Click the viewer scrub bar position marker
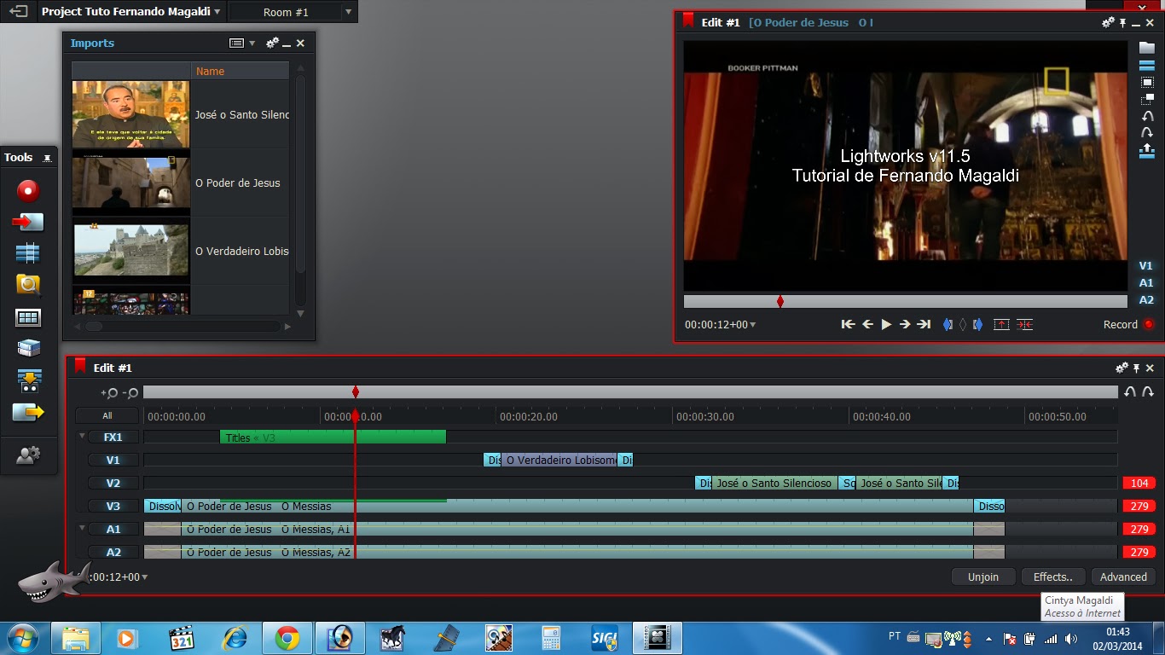The width and height of the screenshot is (1165, 655). tap(780, 301)
